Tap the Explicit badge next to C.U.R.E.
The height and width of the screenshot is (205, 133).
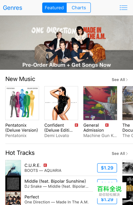[x=45, y=165]
